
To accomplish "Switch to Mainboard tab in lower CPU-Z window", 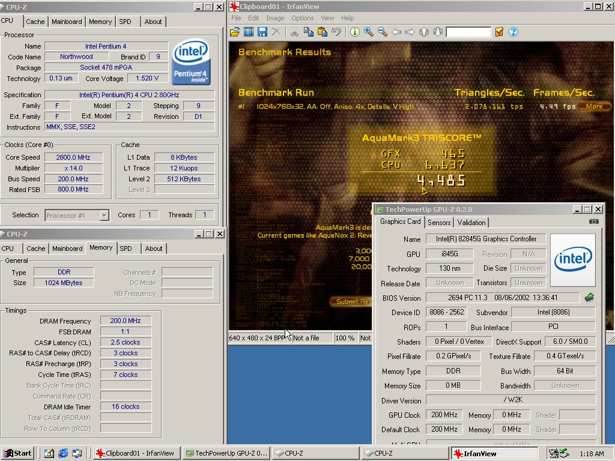I will pos(67,249).
